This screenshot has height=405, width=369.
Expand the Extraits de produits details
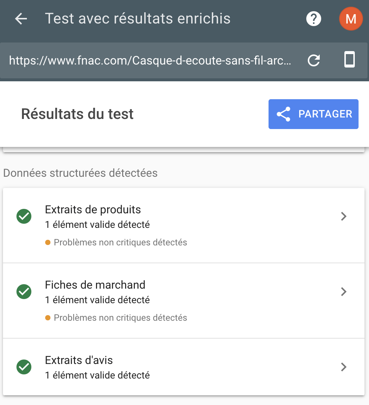tap(343, 216)
